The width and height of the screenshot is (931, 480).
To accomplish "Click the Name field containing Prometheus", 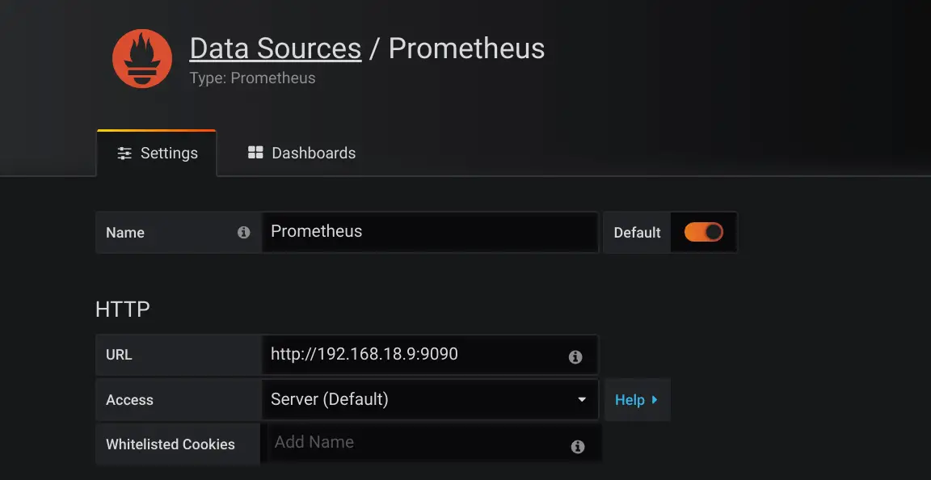I will (x=430, y=232).
